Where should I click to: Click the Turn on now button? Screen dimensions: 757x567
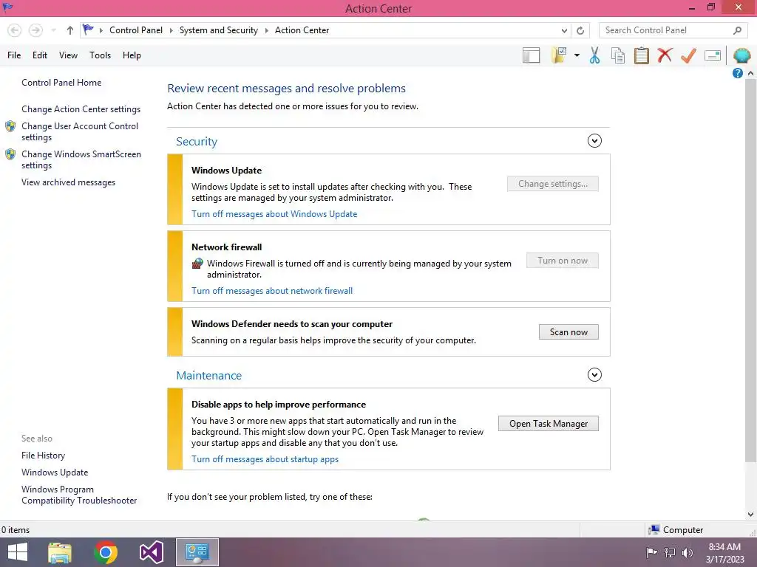[563, 261]
